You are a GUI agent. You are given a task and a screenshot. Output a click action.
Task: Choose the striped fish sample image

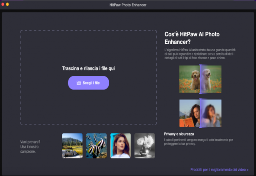pyautogui.click(x=97, y=146)
